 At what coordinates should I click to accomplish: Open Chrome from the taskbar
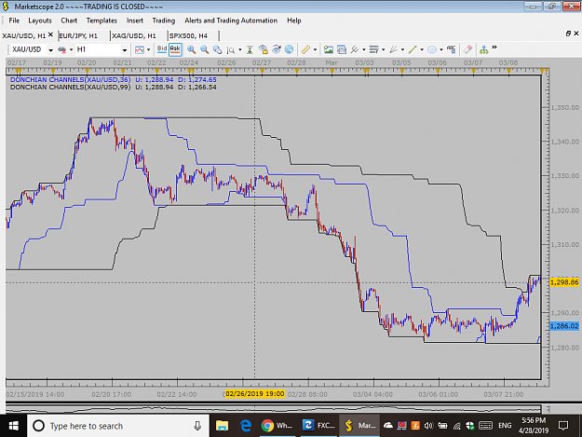pyautogui.click(x=277, y=426)
